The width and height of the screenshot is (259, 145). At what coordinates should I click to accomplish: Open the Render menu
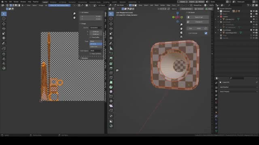pos(16,2)
